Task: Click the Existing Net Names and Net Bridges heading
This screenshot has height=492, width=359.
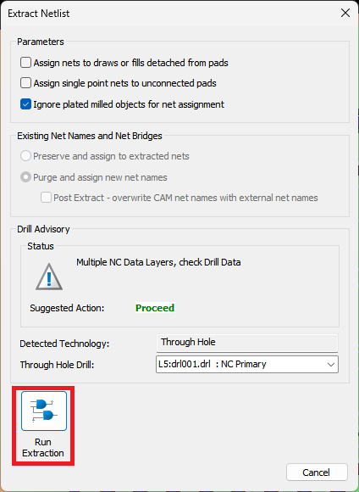Action: (90, 136)
